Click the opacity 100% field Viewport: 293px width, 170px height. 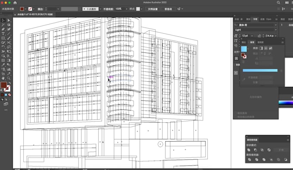coord(120,9)
